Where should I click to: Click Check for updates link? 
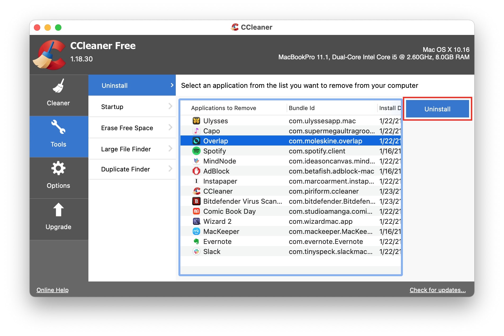438,290
